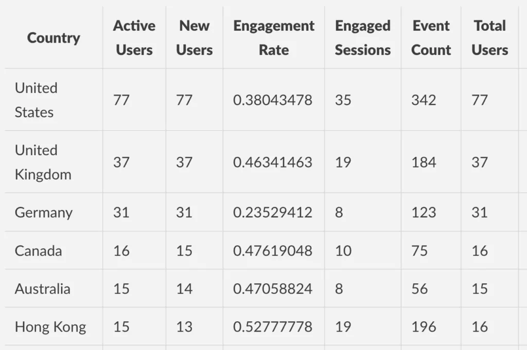Select the Total Users column header
This screenshot has width=527, height=350.
click(489, 38)
